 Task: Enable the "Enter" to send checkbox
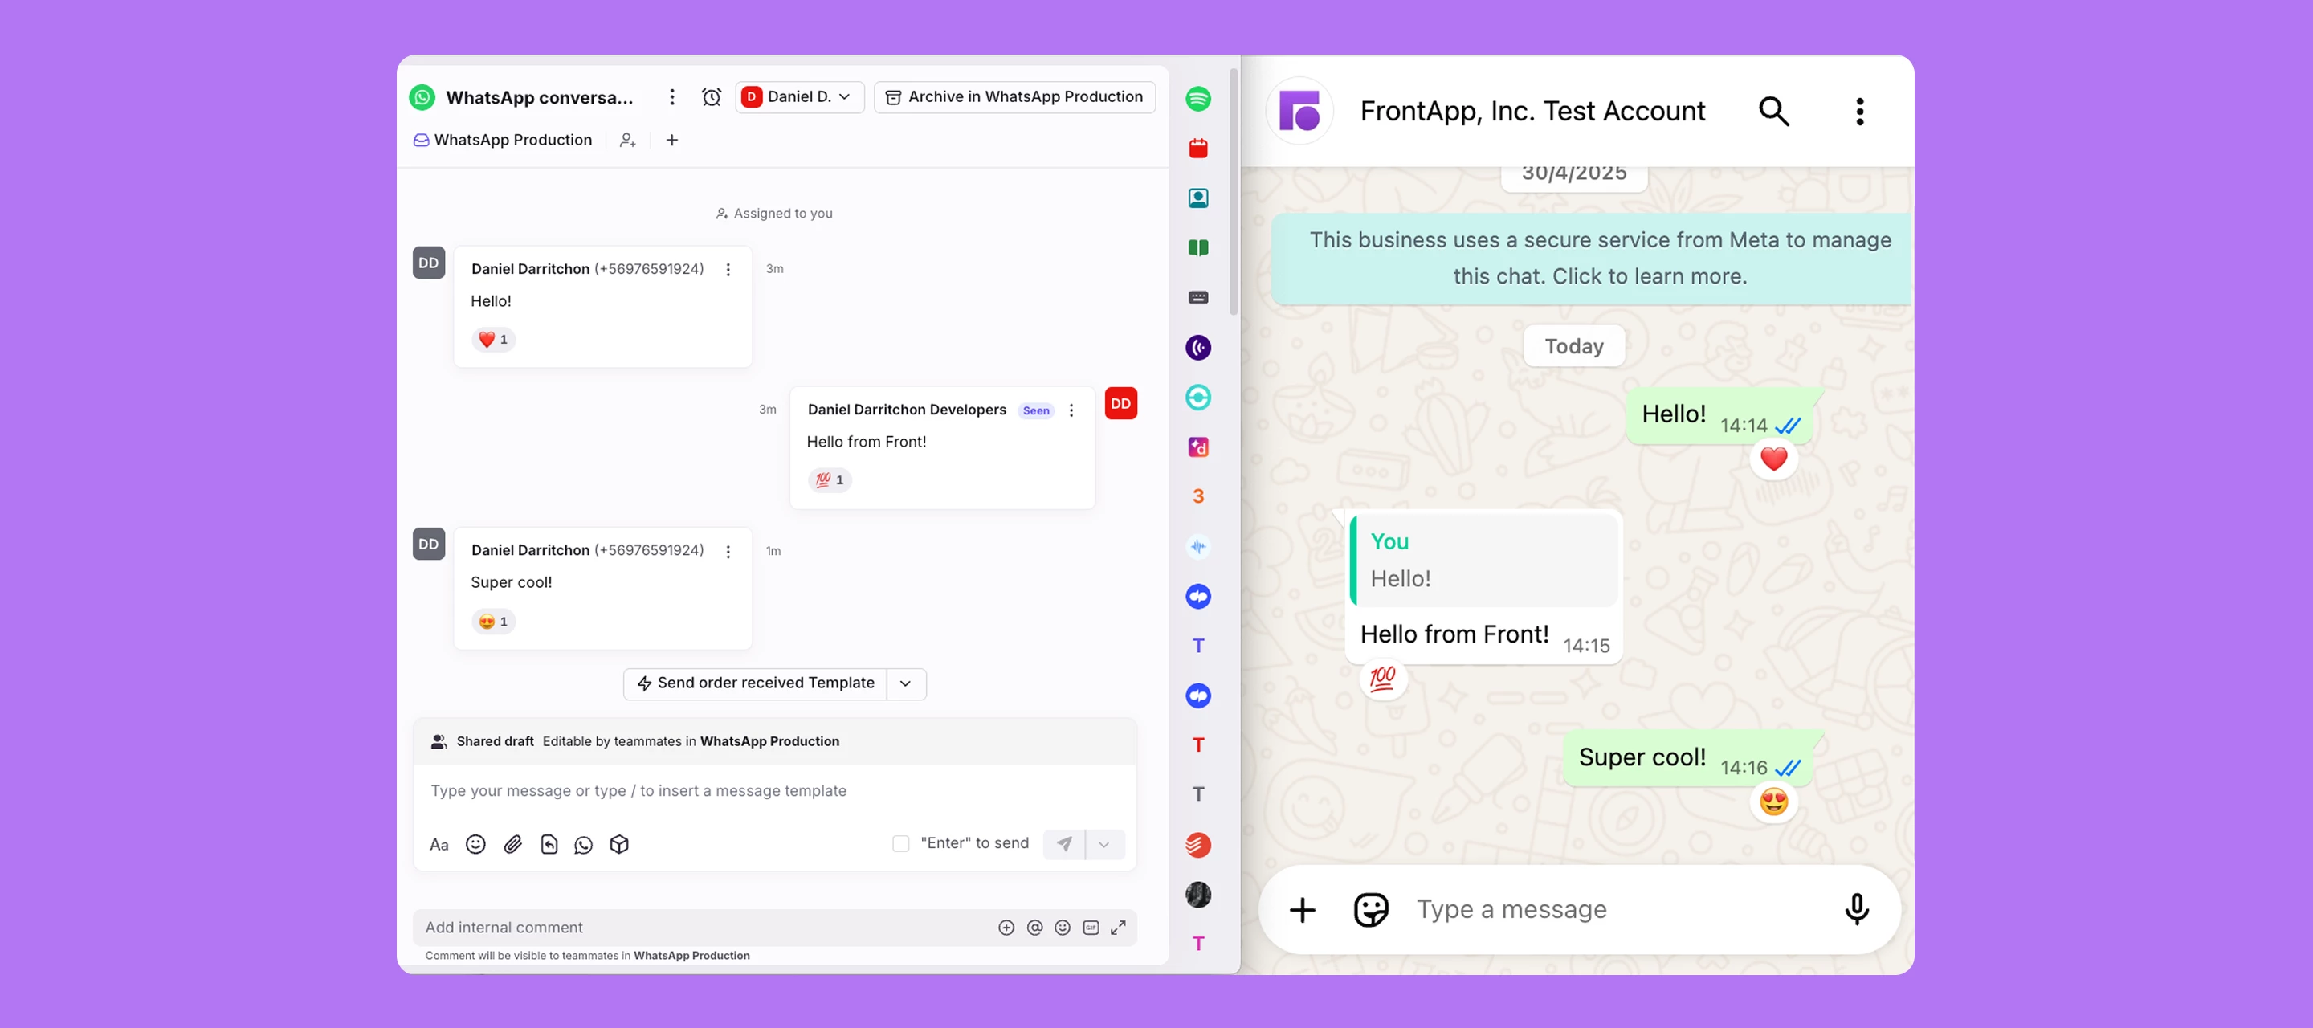[x=900, y=844]
